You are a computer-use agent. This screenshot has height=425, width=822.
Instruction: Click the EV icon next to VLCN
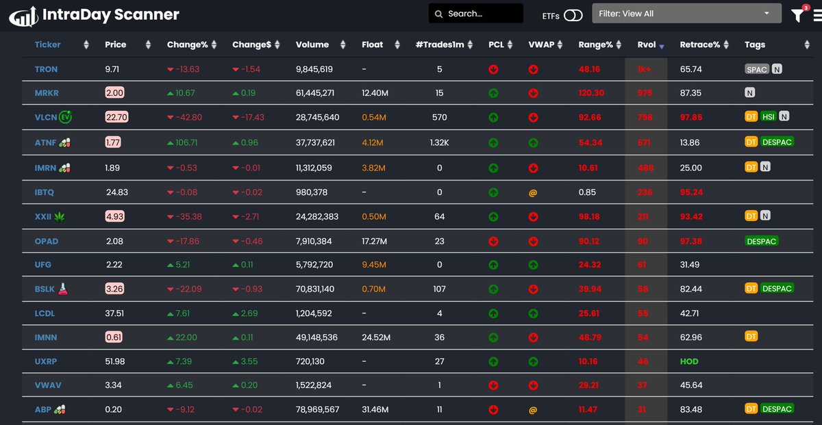pos(65,117)
